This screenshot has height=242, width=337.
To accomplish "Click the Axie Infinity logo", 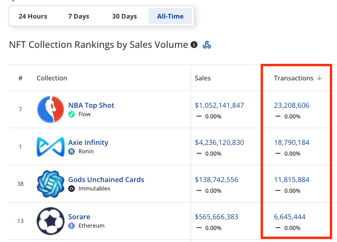I will pos(50,147).
